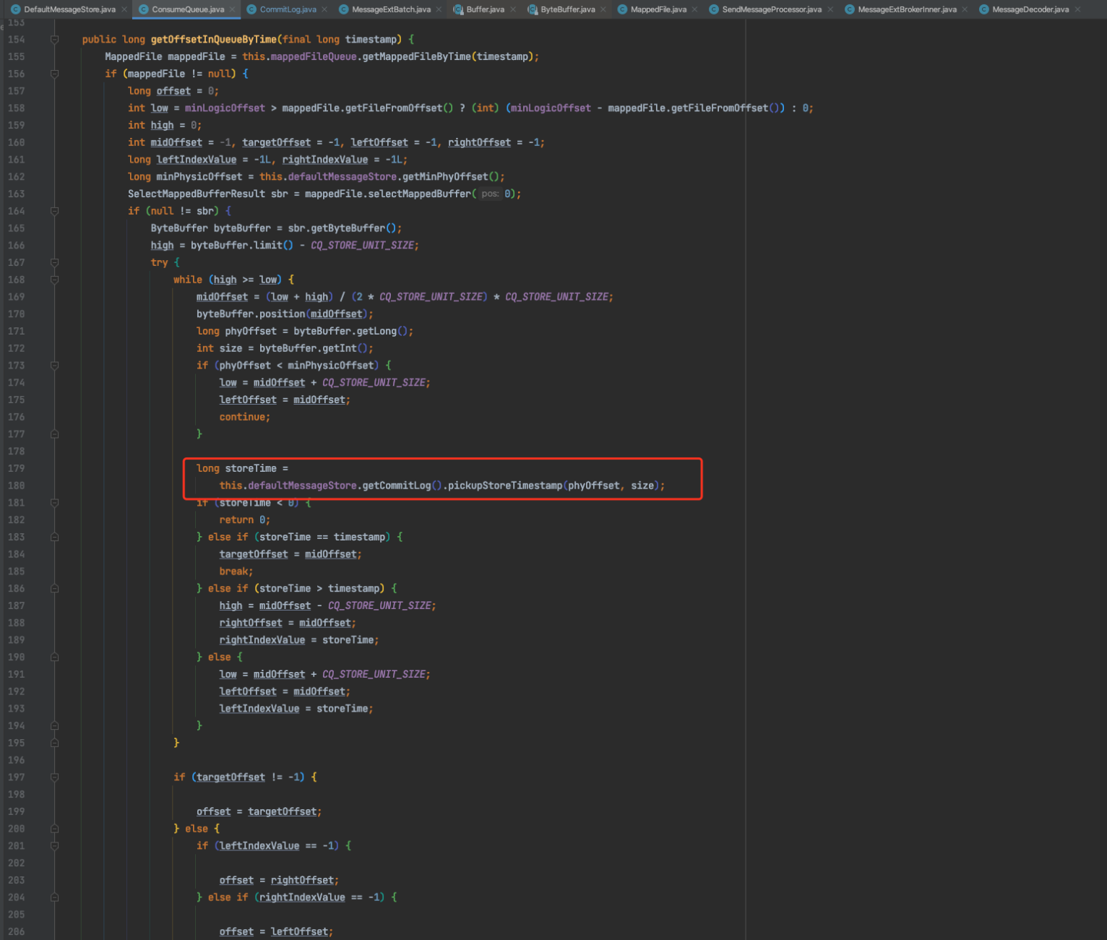Click the class icon on CommitLog.java tab
The width and height of the screenshot is (1107, 940).
click(x=252, y=9)
